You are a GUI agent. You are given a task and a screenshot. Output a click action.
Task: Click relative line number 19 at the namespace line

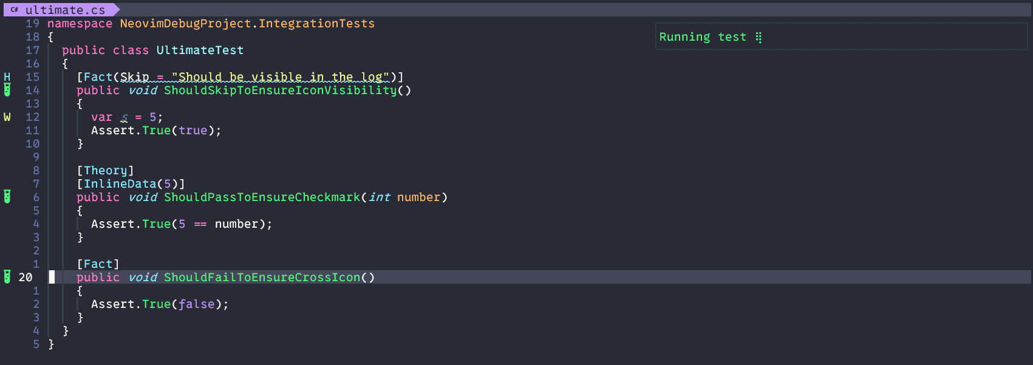32,23
